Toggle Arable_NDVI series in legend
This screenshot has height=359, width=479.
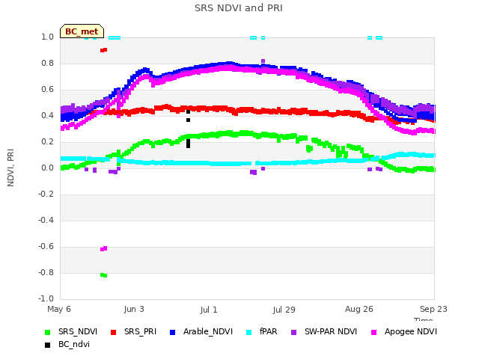click(201, 332)
